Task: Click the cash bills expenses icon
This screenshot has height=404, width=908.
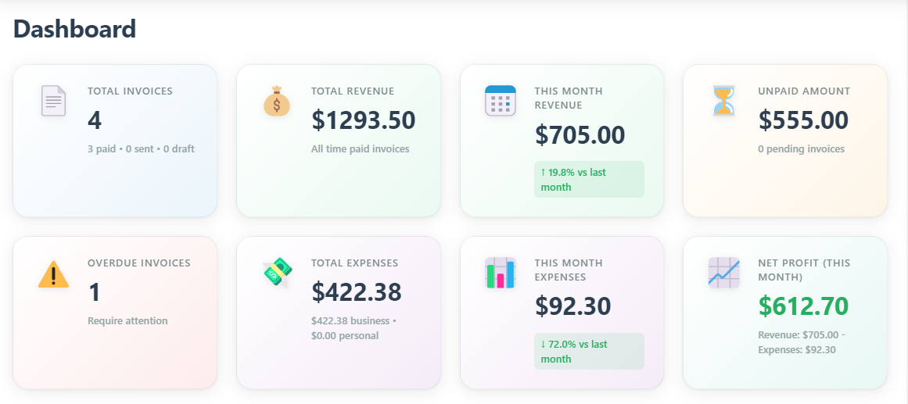Action: (277, 273)
